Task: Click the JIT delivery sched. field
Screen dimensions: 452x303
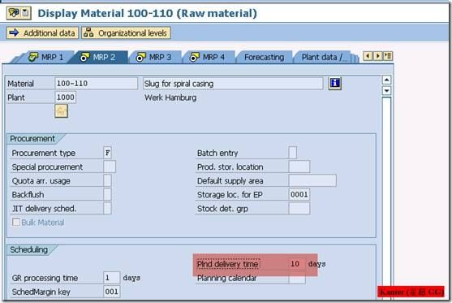Action: 107,208
